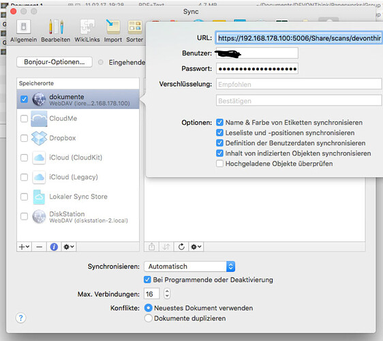Click the Bonjour-Optionen button

click(x=55, y=62)
